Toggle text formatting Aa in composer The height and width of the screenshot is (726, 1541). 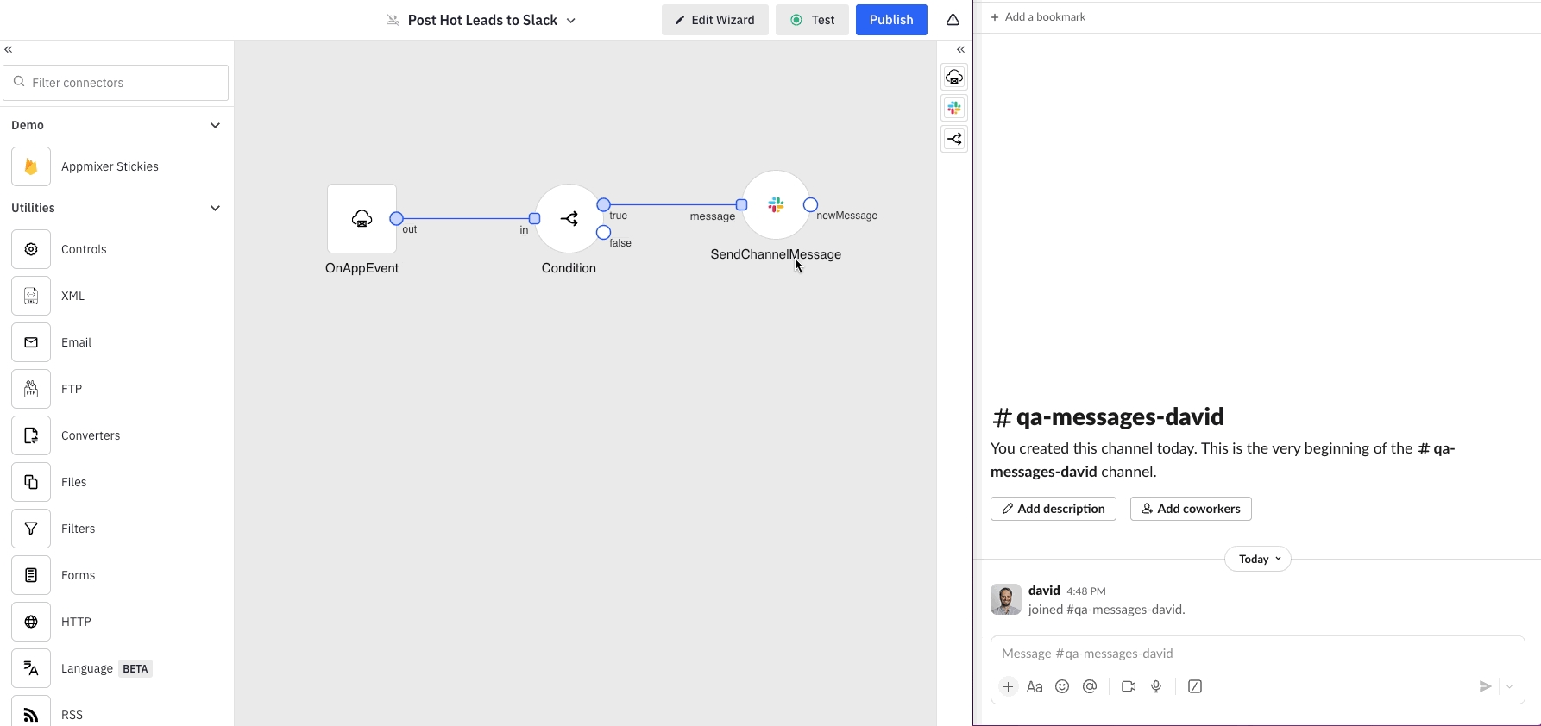[1035, 686]
